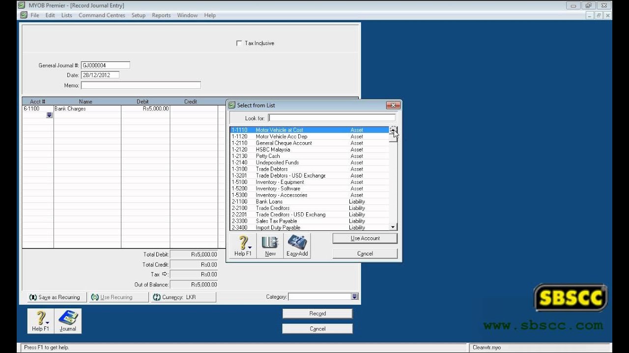Click the MYOB Premier title bar icon
629x353 pixels.
(21, 5)
